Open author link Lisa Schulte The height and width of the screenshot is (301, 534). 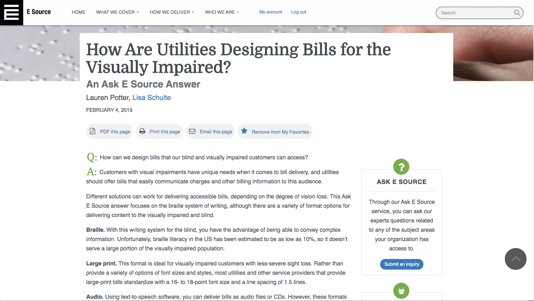click(151, 97)
